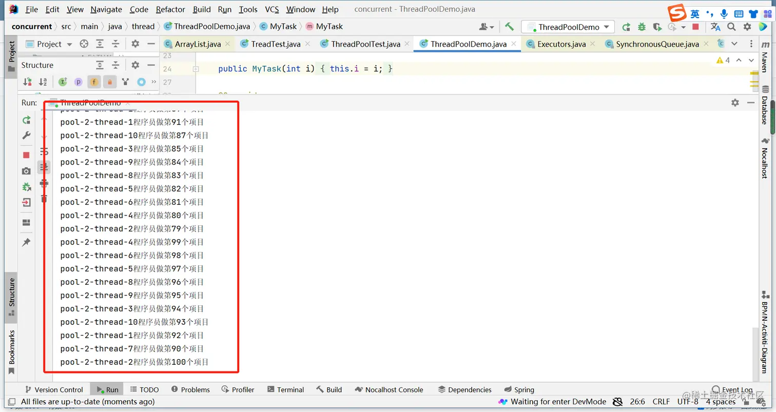Dump threads with the camera icon

pyautogui.click(x=26, y=171)
